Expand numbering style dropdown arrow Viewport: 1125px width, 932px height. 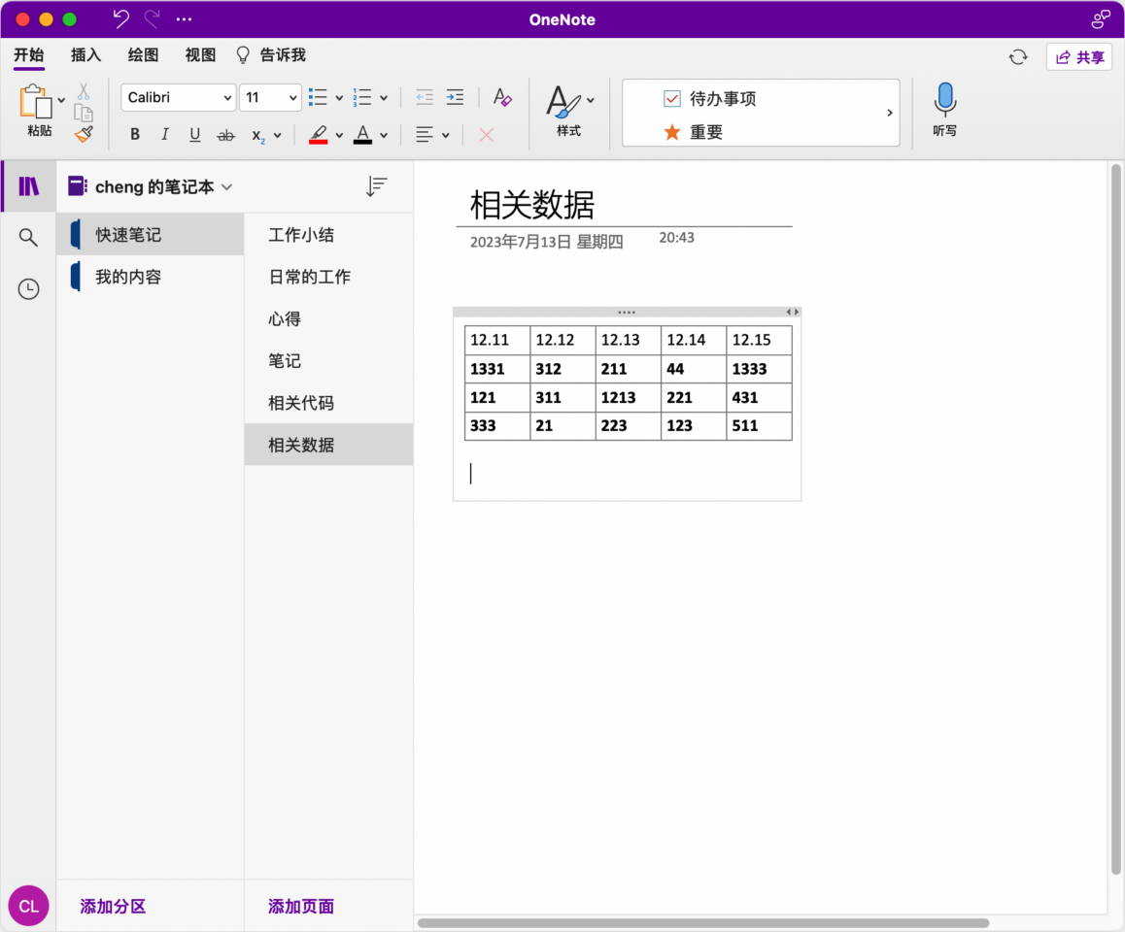click(383, 98)
